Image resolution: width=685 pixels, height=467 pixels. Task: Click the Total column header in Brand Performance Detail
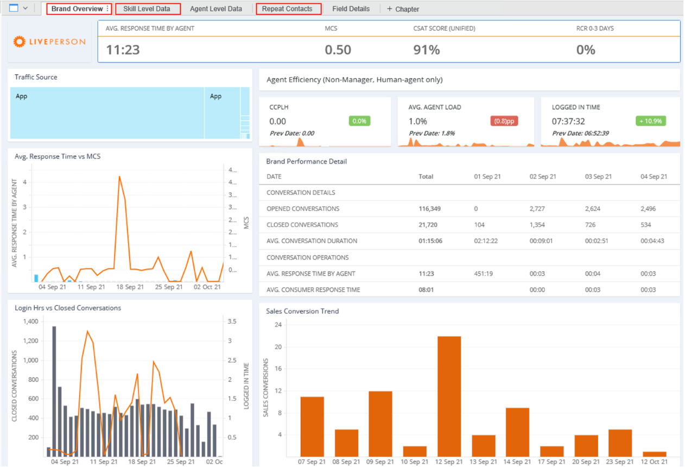(x=427, y=176)
